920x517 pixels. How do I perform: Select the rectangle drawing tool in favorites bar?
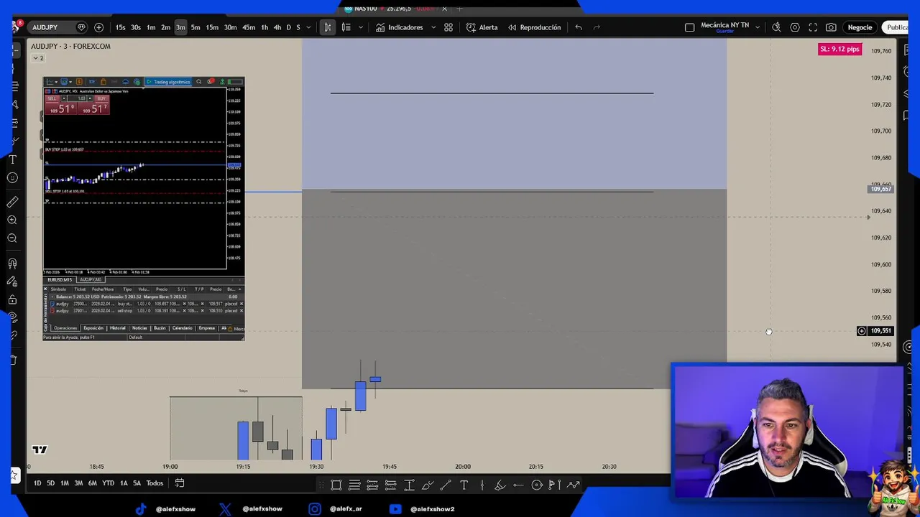(x=336, y=485)
